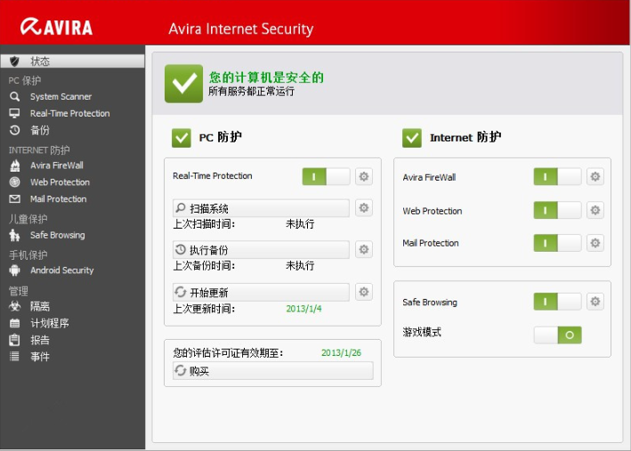The image size is (631, 451).
Task: Click the gear icon beside 开始更新
Action: pos(364,292)
